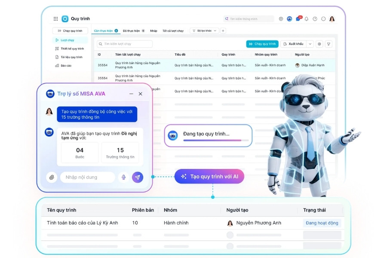Activate the microphone in AVA chat
This screenshot has width=387, height=258.
click(124, 177)
